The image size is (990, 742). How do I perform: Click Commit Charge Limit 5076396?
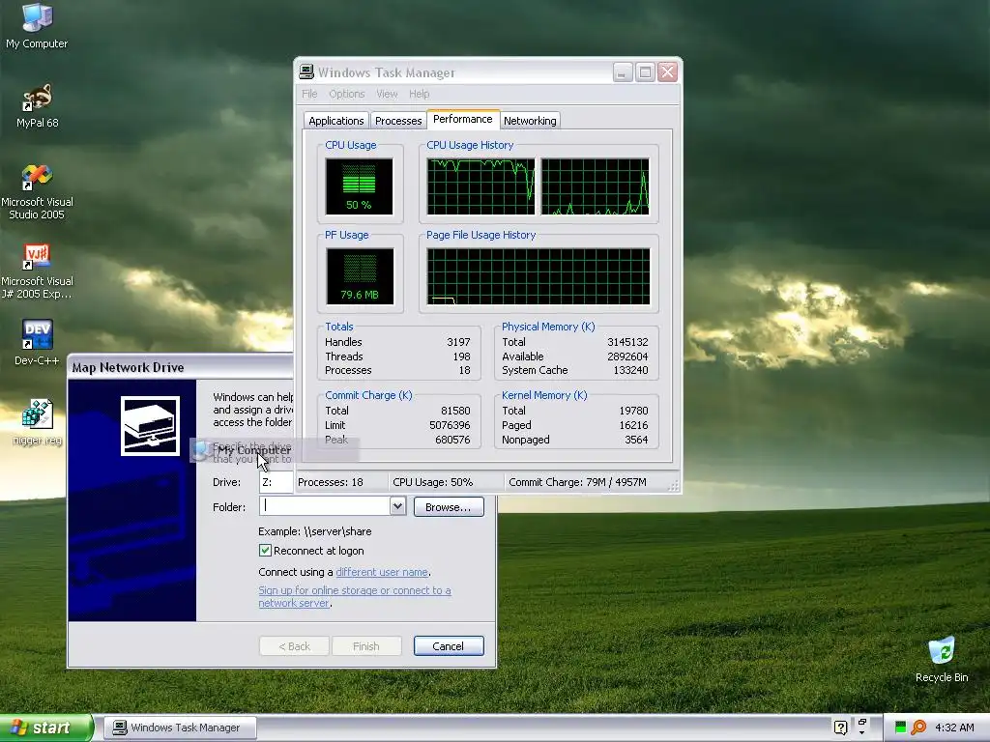pos(450,425)
